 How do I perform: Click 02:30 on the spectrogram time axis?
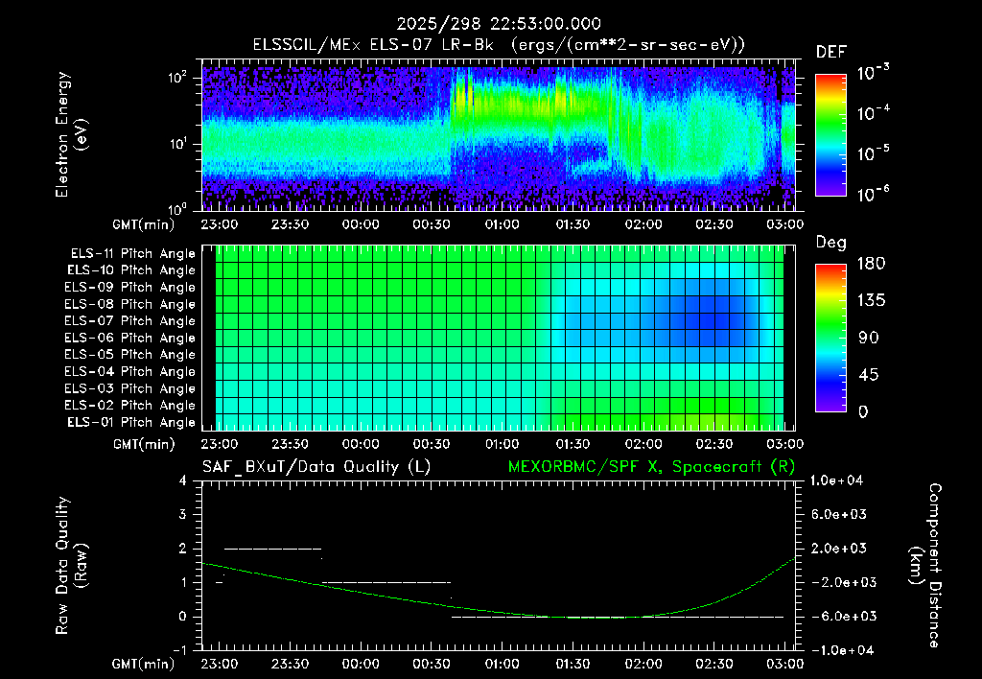click(x=714, y=224)
